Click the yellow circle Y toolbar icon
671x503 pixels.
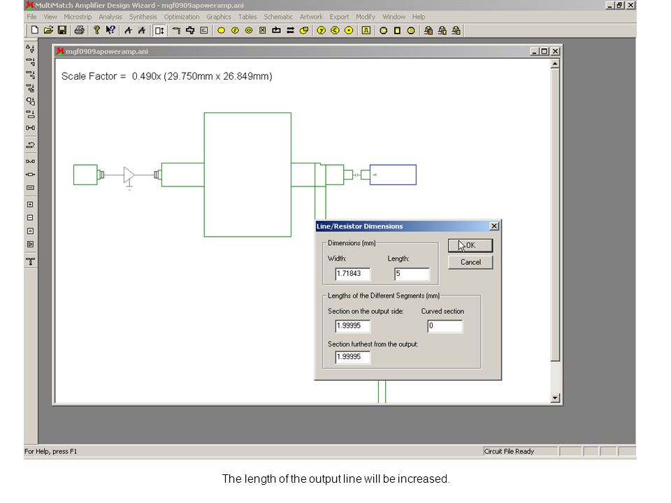tap(322, 30)
